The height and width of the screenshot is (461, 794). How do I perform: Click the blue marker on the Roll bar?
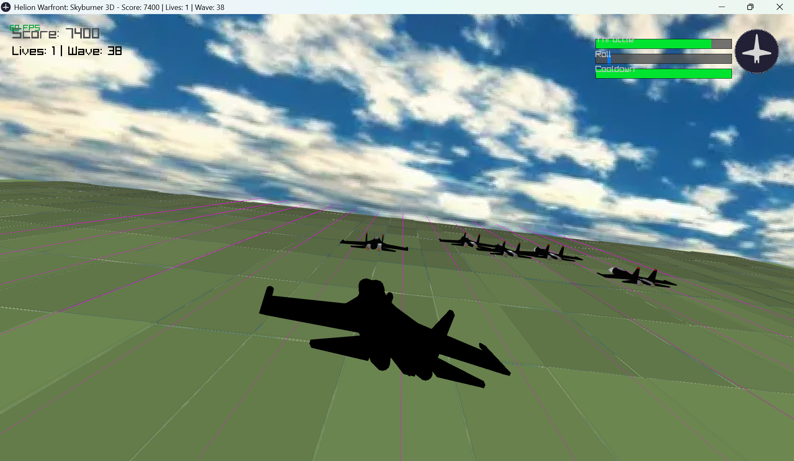[x=609, y=59]
